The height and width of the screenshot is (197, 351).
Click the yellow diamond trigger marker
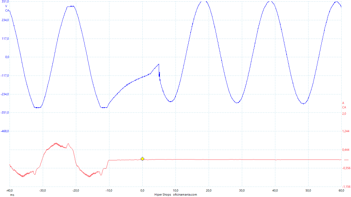(142, 159)
